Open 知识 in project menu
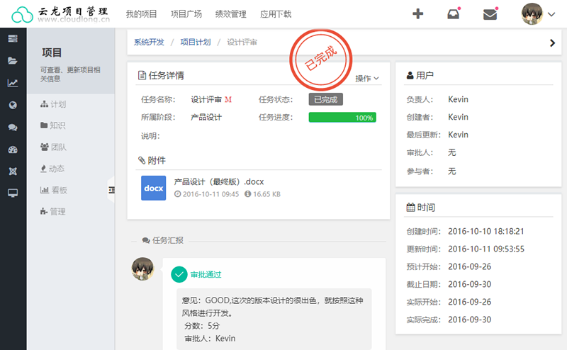Screen dimensions: 567x350 coord(52,125)
